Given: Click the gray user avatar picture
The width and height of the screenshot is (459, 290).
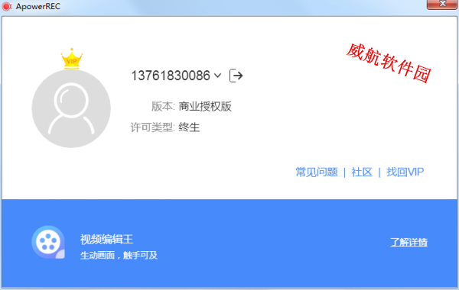Looking at the screenshot, I should pyautogui.click(x=71, y=108).
